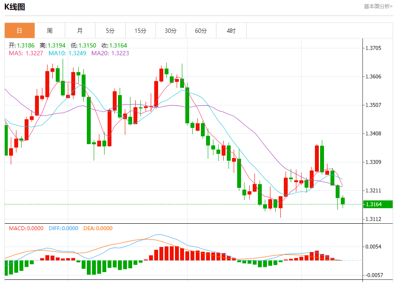Click the 1.3507 price axis label
The image size is (397, 282).
[373, 105]
